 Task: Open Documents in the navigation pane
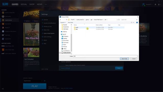click(65, 40)
